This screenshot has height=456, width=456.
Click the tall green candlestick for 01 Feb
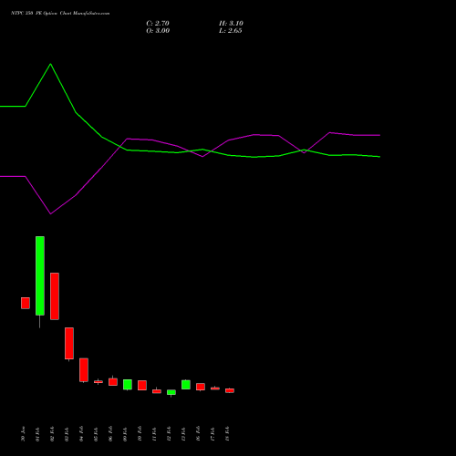(40, 275)
